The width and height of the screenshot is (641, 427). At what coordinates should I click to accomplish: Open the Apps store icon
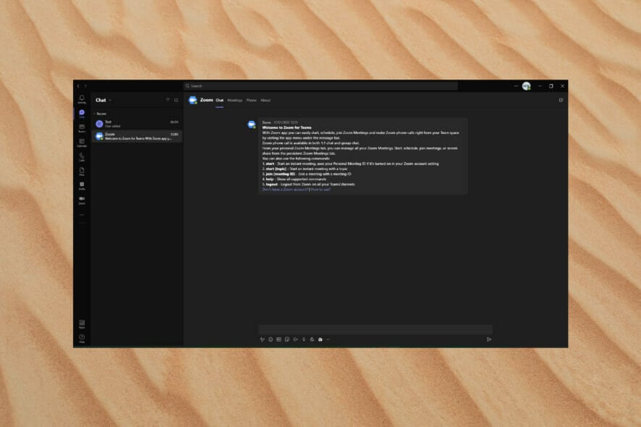(x=82, y=324)
